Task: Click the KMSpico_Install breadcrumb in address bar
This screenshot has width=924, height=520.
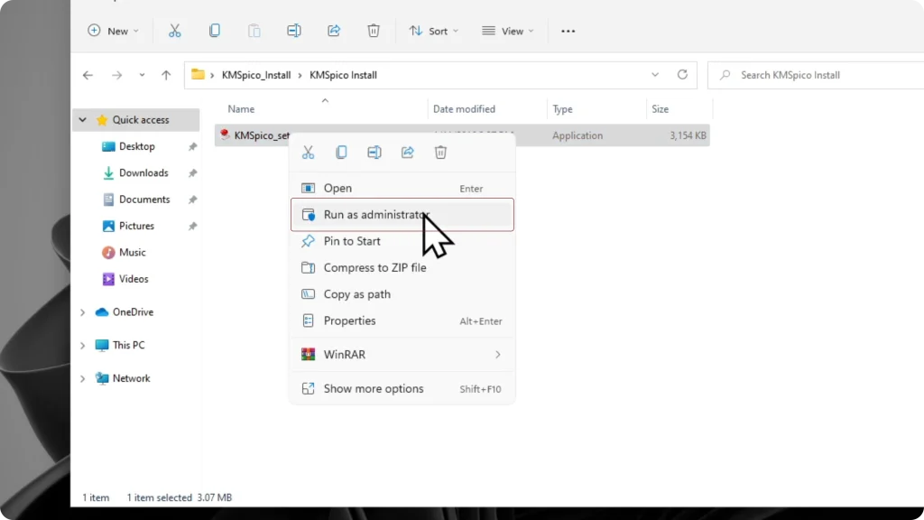Action: [x=256, y=75]
